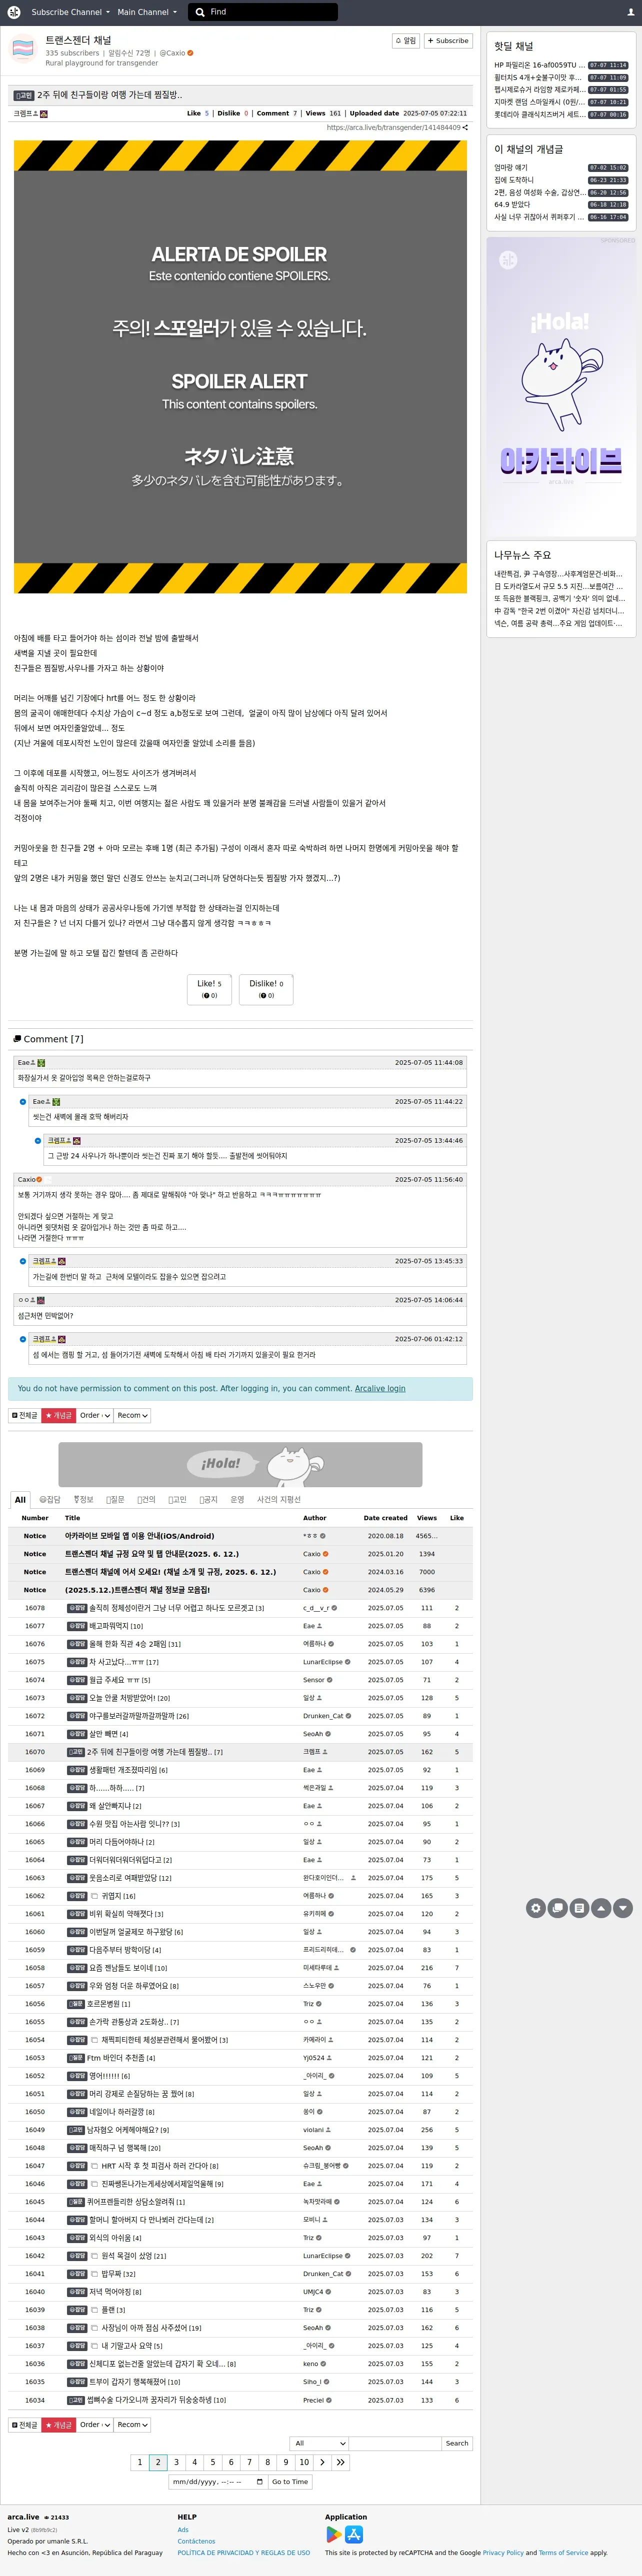Image resolution: width=642 pixels, height=2576 pixels.
Task: Open the lower Recom dropdown
Action: pyautogui.click(x=133, y=2424)
